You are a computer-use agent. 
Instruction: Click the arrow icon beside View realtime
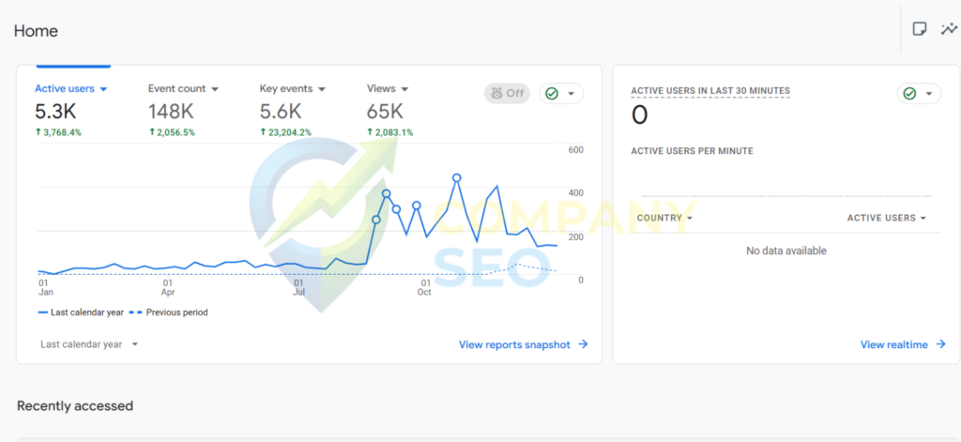pyautogui.click(x=938, y=345)
